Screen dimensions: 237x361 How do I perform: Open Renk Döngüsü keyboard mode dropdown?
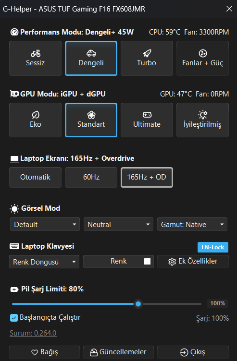[x=44, y=262]
